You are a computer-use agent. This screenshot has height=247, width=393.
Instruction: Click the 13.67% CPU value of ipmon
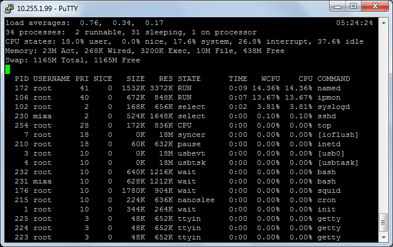tap(299, 97)
